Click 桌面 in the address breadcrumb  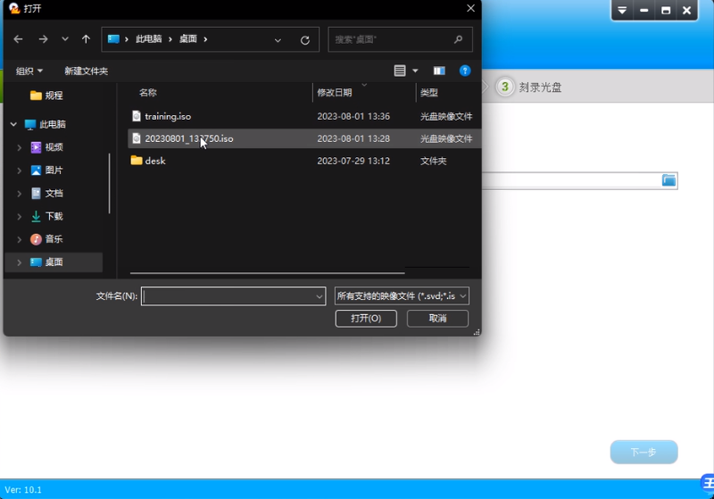[187, 39]
